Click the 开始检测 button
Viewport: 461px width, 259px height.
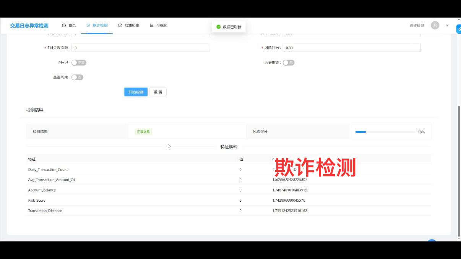pos(136,92)
